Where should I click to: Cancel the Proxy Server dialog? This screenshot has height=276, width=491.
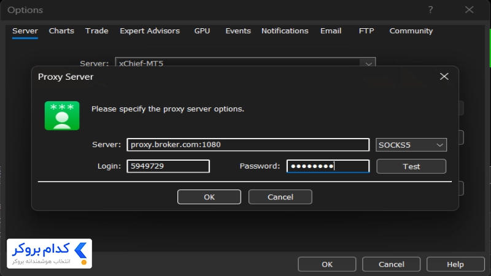tap(280, 197)
